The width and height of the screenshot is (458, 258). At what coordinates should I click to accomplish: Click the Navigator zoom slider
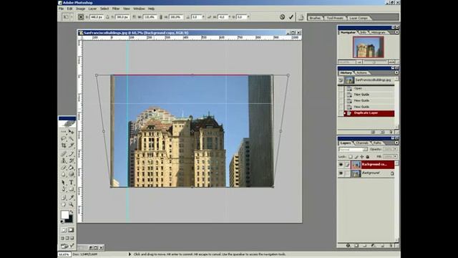(375, 62)
